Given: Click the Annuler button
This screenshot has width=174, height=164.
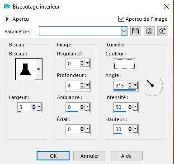Looking at the screenshot, I should click(x=89, y=156).
